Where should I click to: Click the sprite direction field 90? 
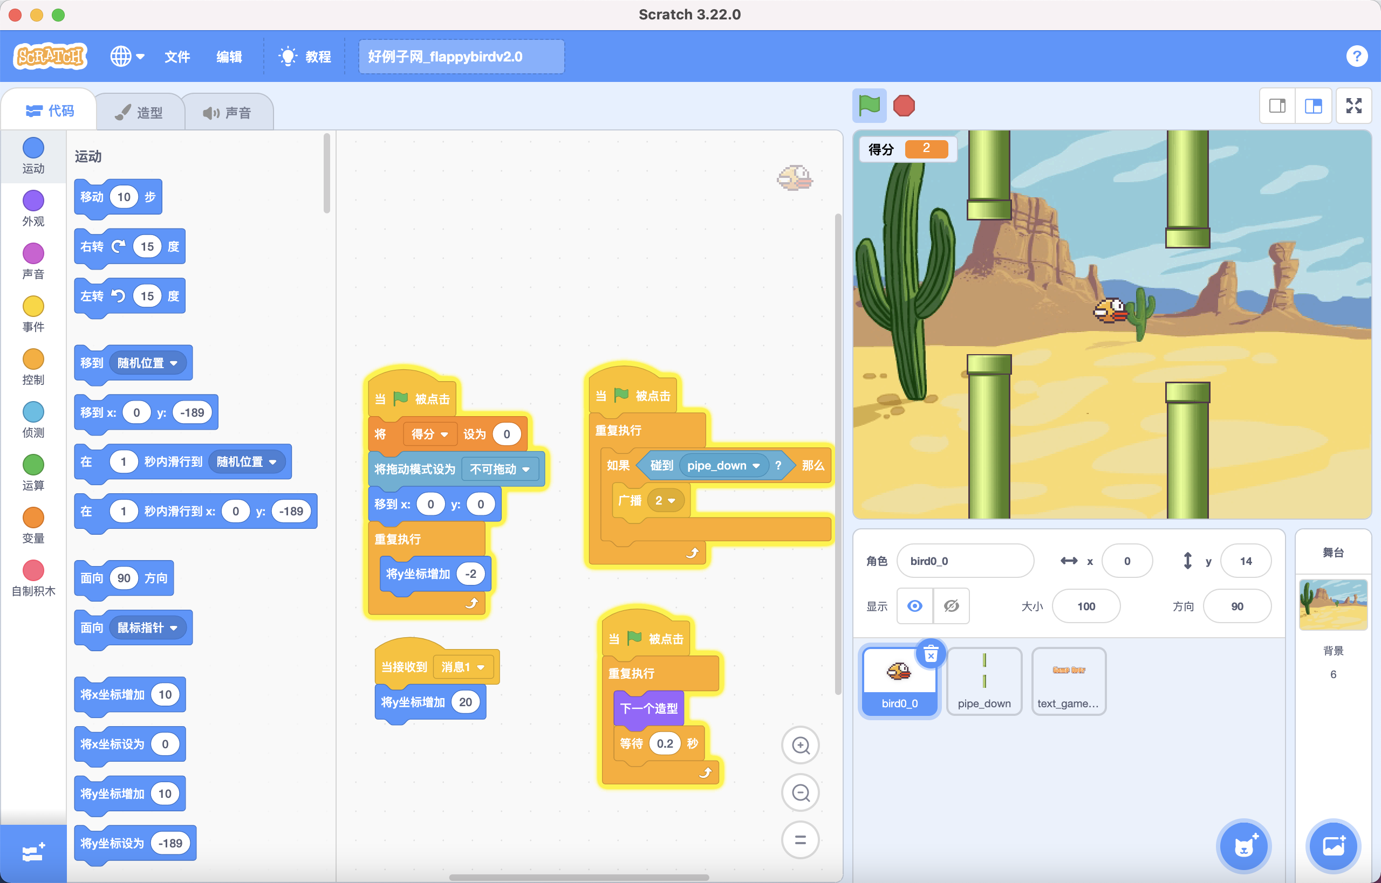[x=1236, y=606]
